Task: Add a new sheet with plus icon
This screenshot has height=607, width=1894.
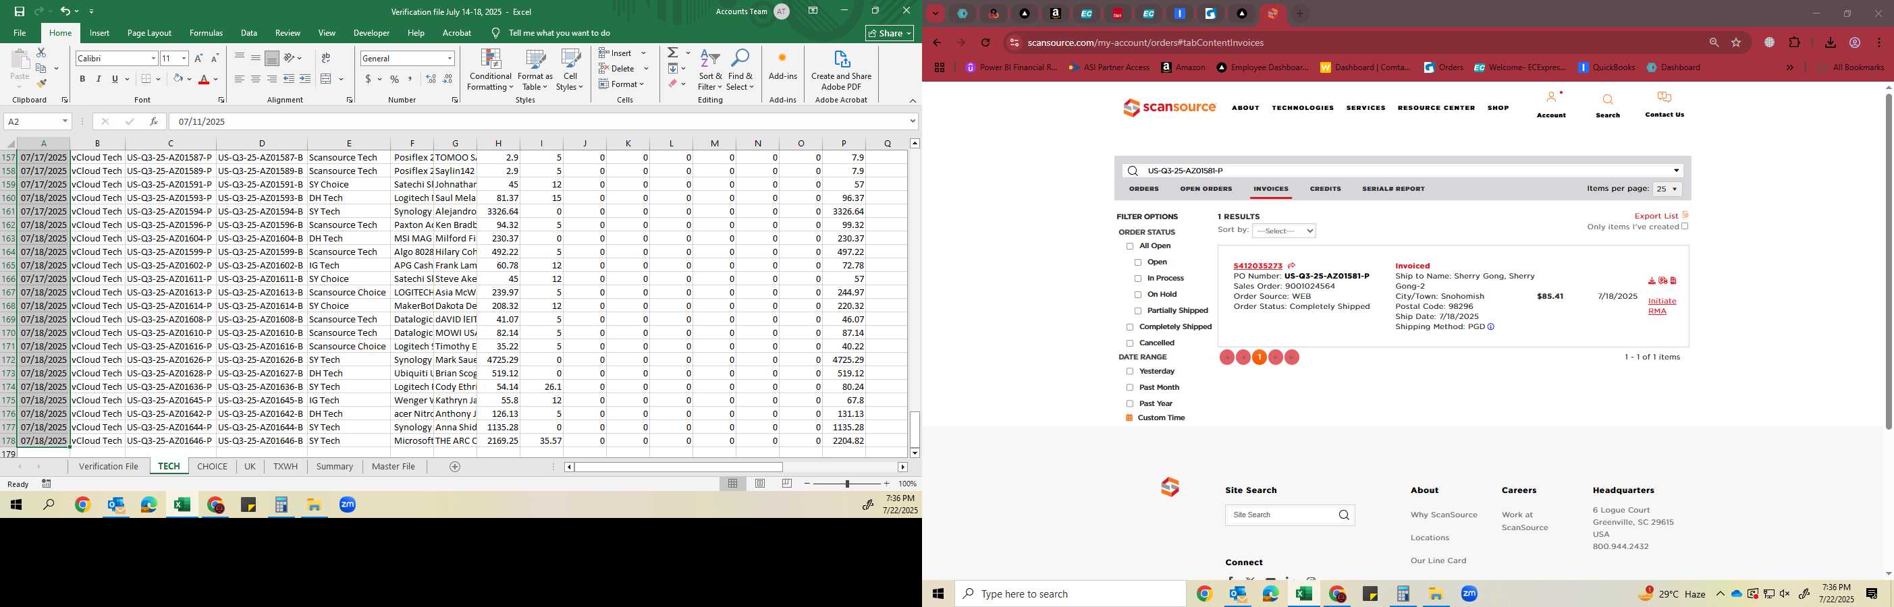Action: pos(454,467)
